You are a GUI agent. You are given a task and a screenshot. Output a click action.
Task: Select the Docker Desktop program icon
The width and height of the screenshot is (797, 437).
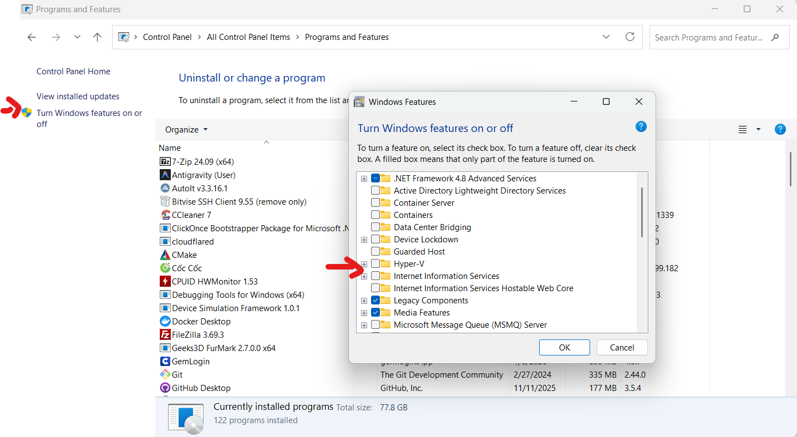[165, 322]
